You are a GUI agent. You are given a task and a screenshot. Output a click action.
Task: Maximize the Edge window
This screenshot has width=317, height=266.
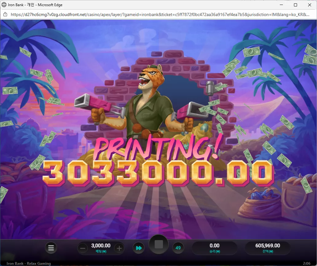pos(295,5)
